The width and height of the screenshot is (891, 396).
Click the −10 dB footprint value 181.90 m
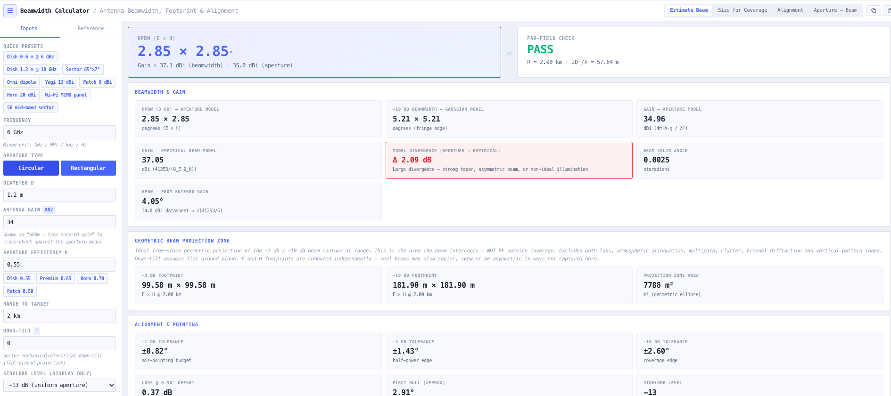[x=434, y=285]
